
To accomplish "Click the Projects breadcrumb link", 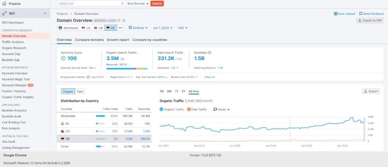I will [x=62, y=14].
